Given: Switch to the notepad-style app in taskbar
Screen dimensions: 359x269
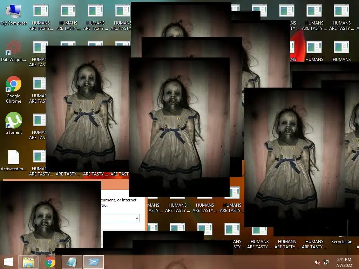Looking at the screenshot, I should pyautogui.click(x=72, y=262).
